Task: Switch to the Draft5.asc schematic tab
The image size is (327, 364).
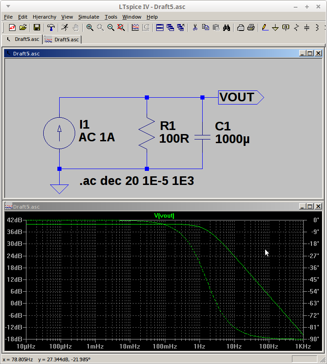Action: tap(22, 39)
